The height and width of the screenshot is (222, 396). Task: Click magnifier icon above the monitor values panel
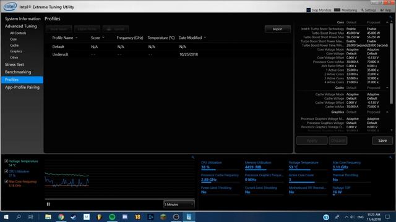(x=390, y=157)
